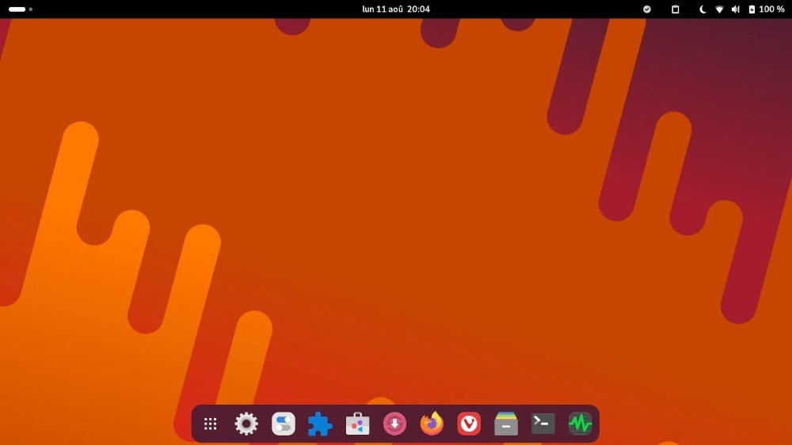
Task: Launch the Software store shopping bag
Action: point(357,424)
